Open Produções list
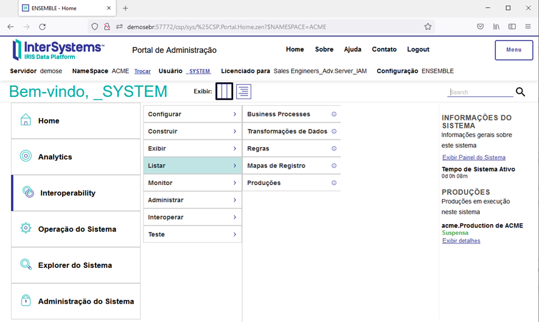539x322 pixels. coord(263,183)
